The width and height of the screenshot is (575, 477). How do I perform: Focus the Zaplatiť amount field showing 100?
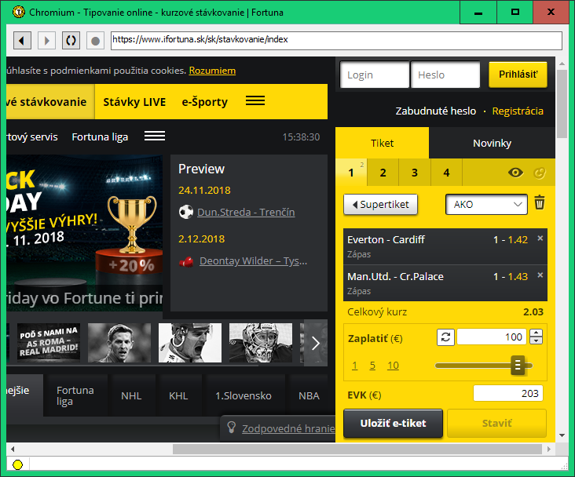click(x=492, y=337)
